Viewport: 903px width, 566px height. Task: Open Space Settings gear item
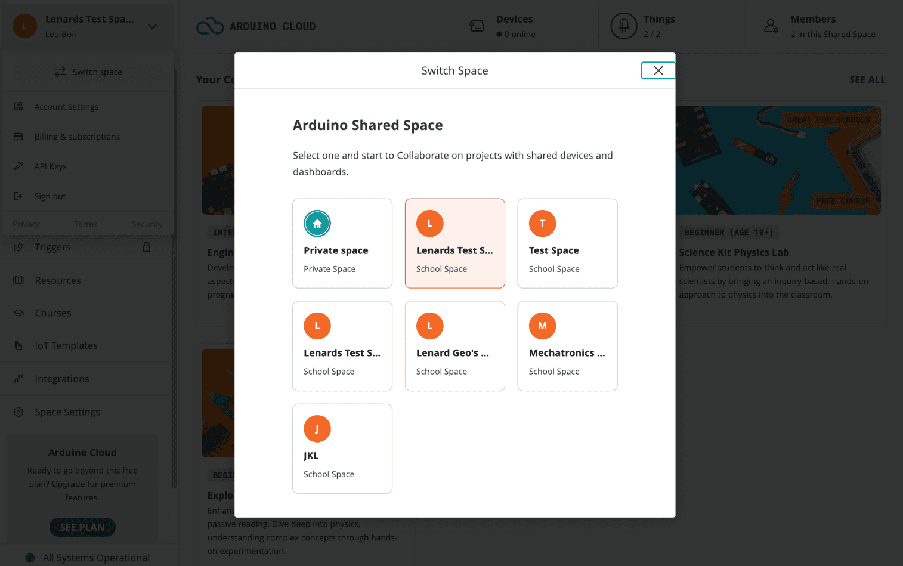[67, 412]
